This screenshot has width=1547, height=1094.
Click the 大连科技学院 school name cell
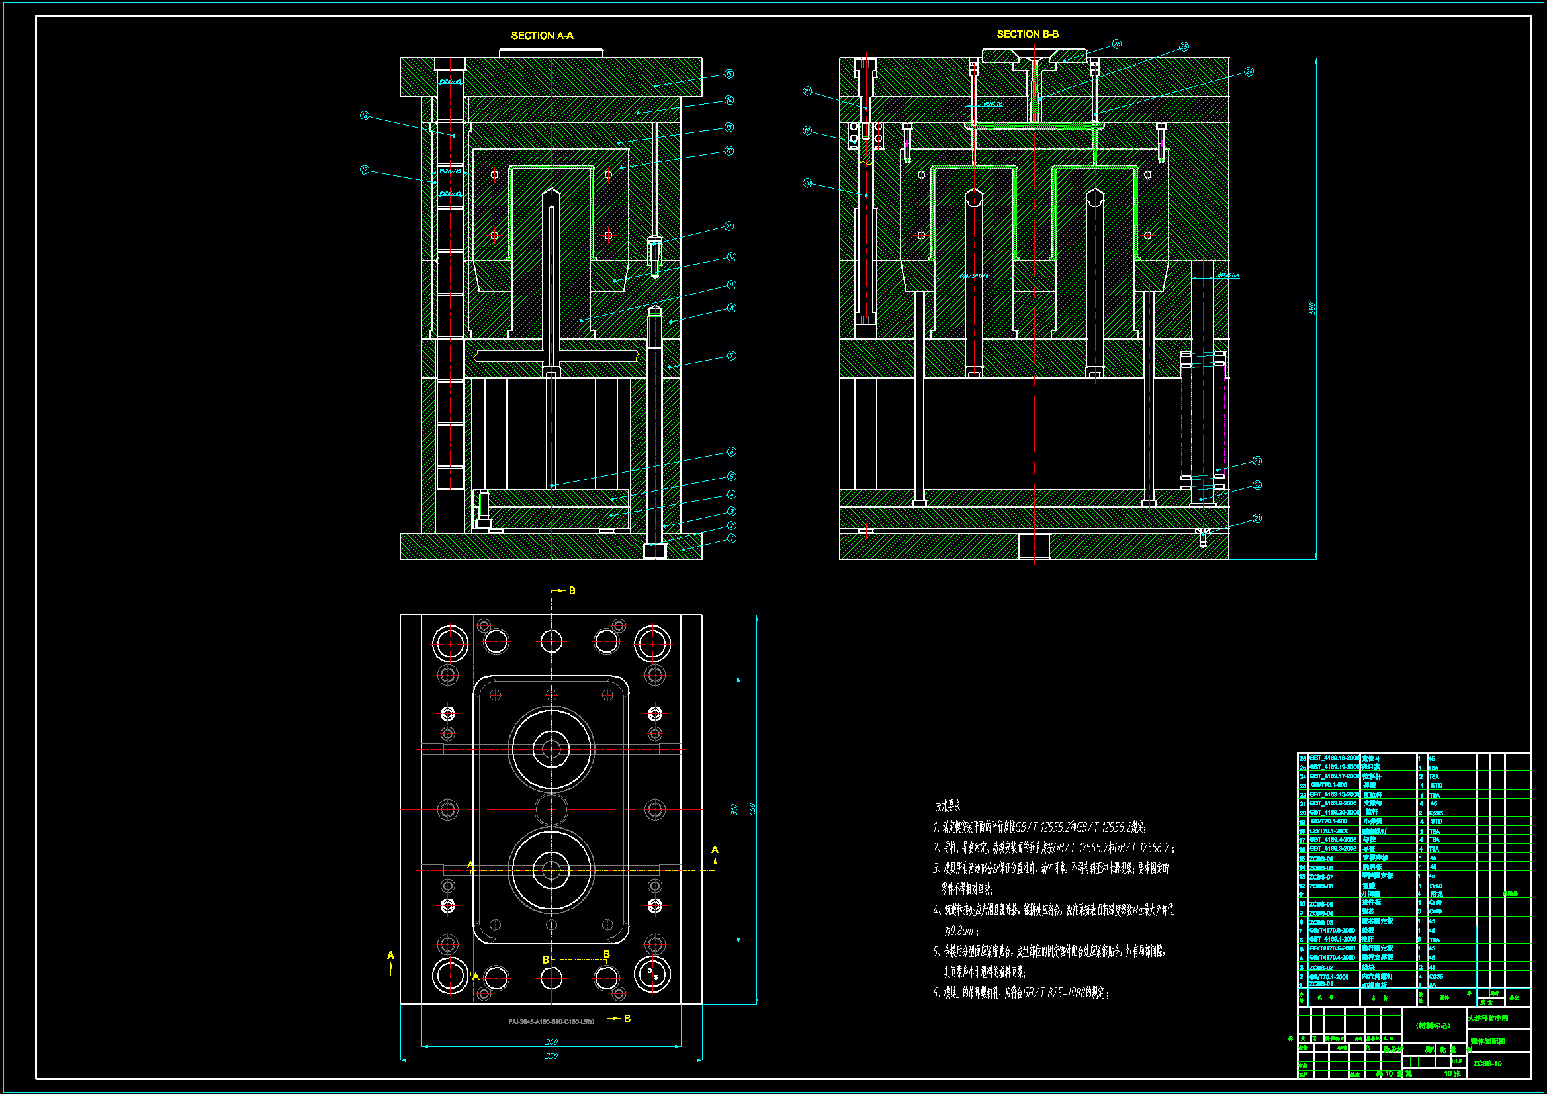click(1487, 1018)
